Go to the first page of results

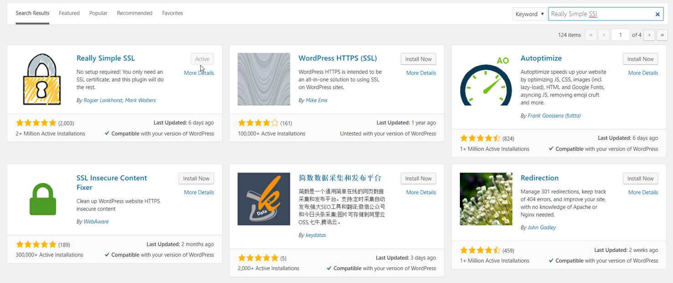(591, 35)
